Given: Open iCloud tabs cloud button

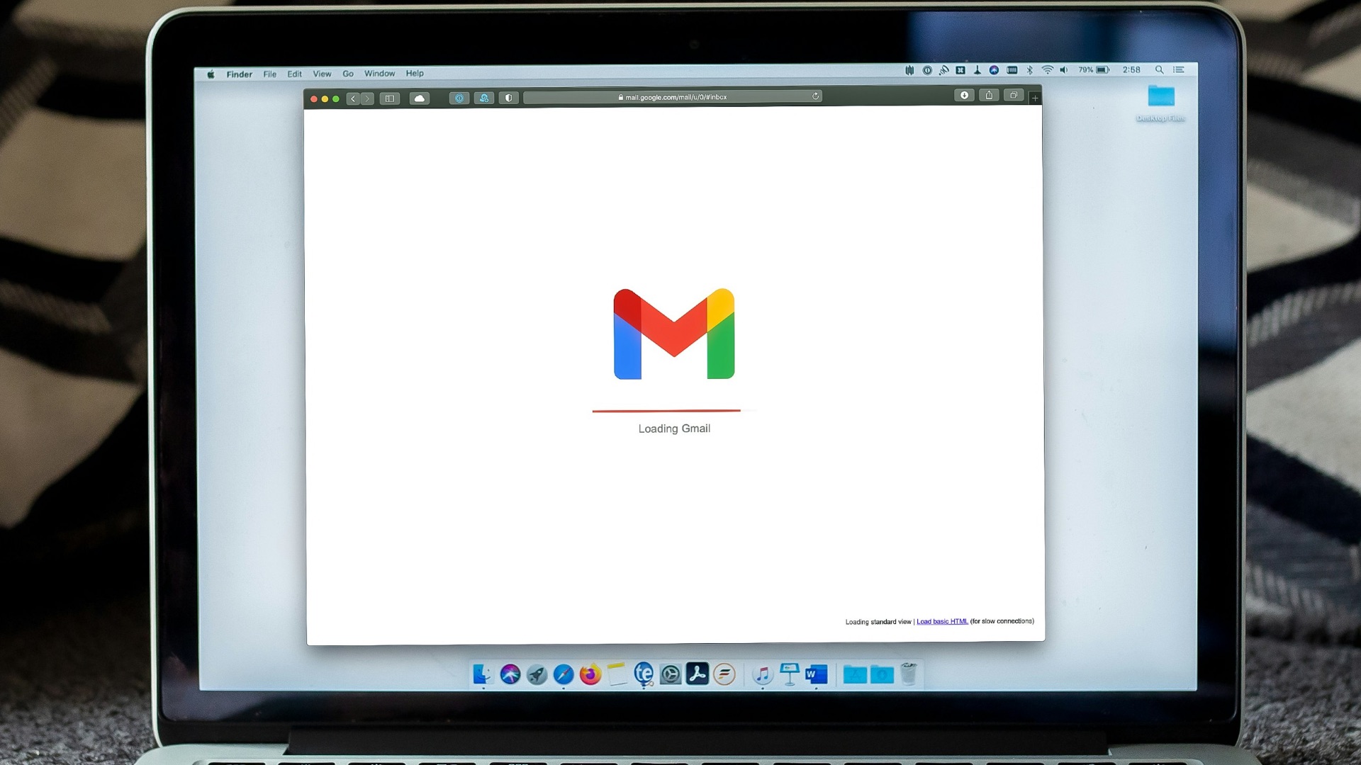Looking at the screenshot, I should [x=420, y=98].
